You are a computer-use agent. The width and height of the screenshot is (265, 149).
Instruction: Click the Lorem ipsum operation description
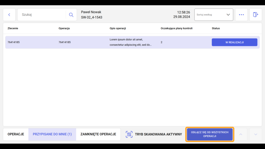pos(131,42)
